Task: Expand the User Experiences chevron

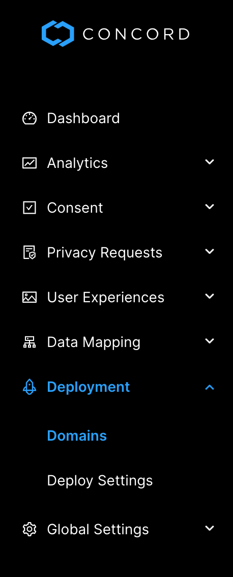Action: (210, 296)
